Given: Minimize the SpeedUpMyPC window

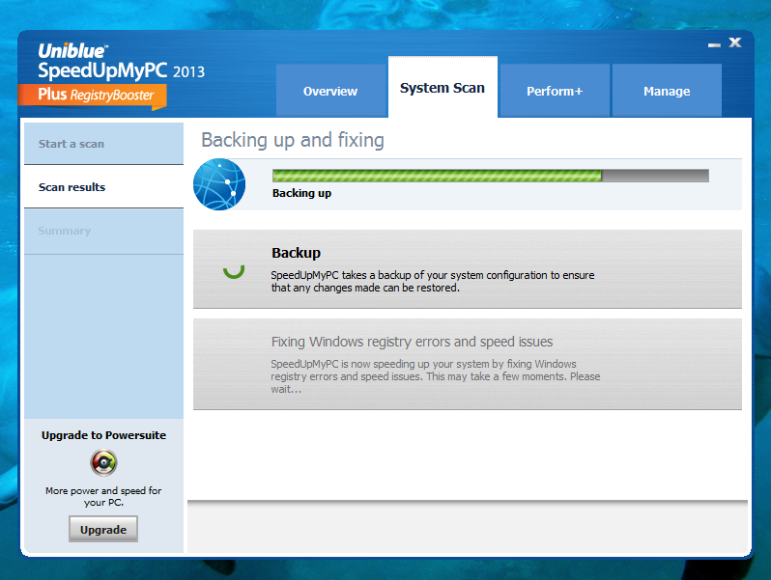Looking at the screenshot, I should click(x=714, y=43).
